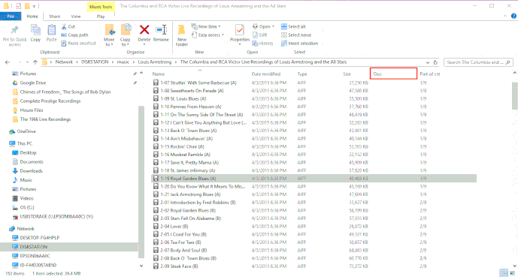Click the Select all button
Viewport: 518px width, 277px height.
coord(293,27)
